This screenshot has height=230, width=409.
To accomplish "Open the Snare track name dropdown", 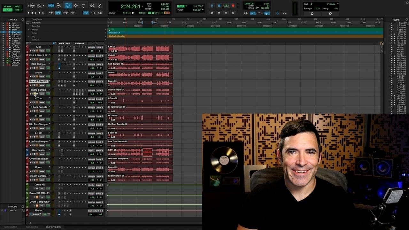I will pyautogui.click(x=50, y=72).
